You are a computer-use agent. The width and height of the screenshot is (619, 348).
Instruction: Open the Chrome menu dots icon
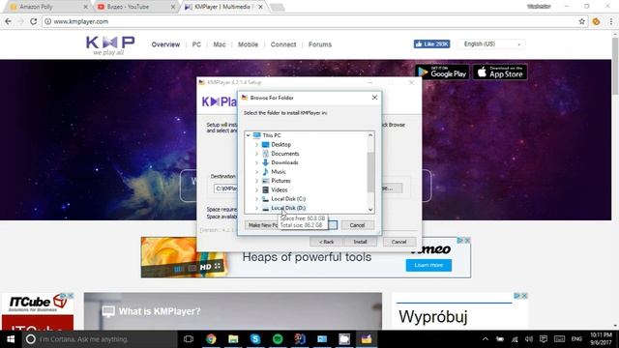pyautogui.click(x=611, y=21)
